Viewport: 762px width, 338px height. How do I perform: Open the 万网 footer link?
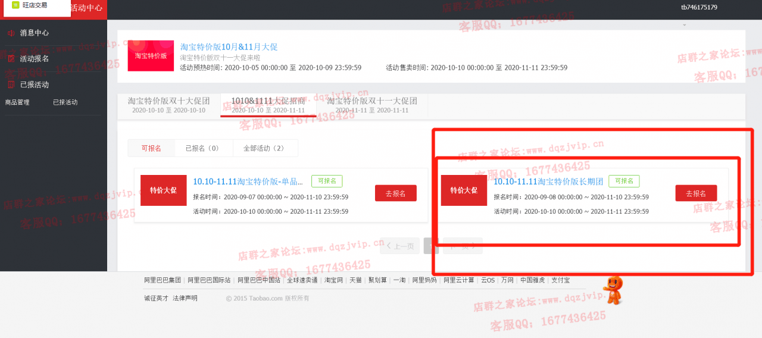(x=507, y=280)
